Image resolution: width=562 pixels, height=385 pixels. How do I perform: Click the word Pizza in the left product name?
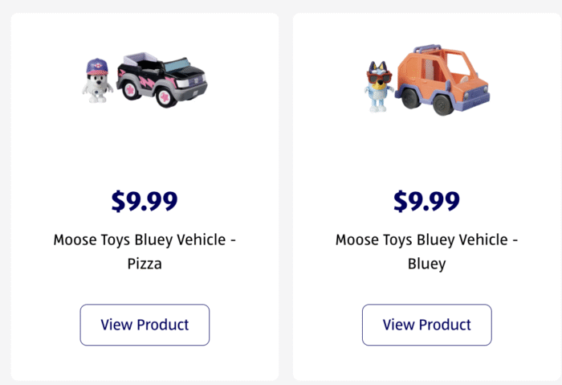[x=145, y=263]
